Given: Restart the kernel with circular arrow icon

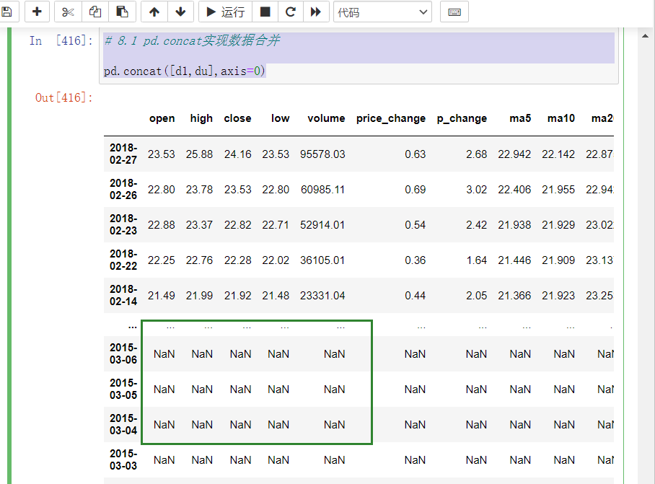Looking at the screenshot, I should (x=290, y=12).
